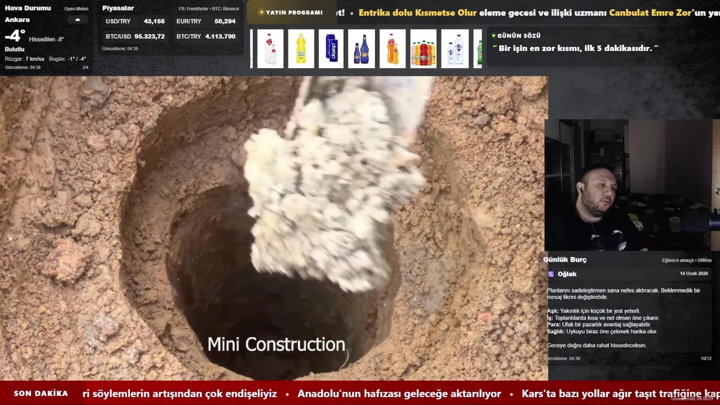Click the 'Kars'ta bazı yollar' headline

pos(621,394)
